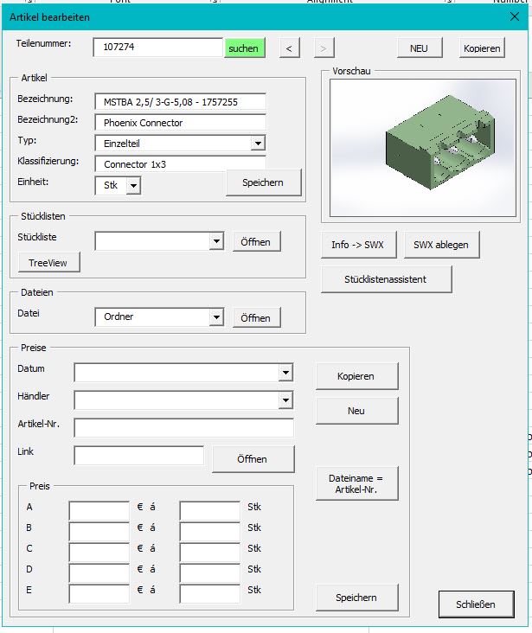This screenshot has width=532, height=633.
Task: Click into the Teilenummer input field
Action: (158, 48)
